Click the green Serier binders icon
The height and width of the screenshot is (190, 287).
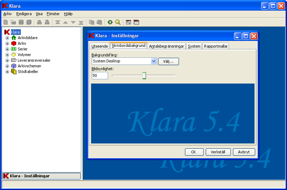click(14, 49)
